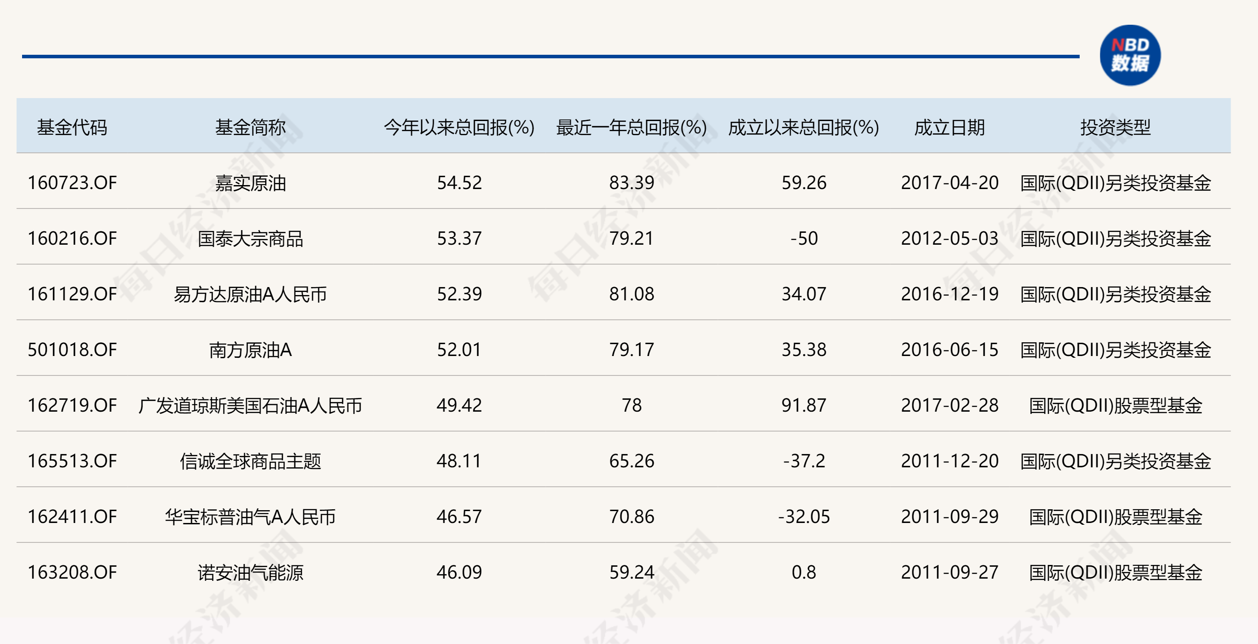Image resolution: width=1258 pixels, height=644 pixels.
Task: Click the NBD数据 logo badge
Action: (1130, 55)
